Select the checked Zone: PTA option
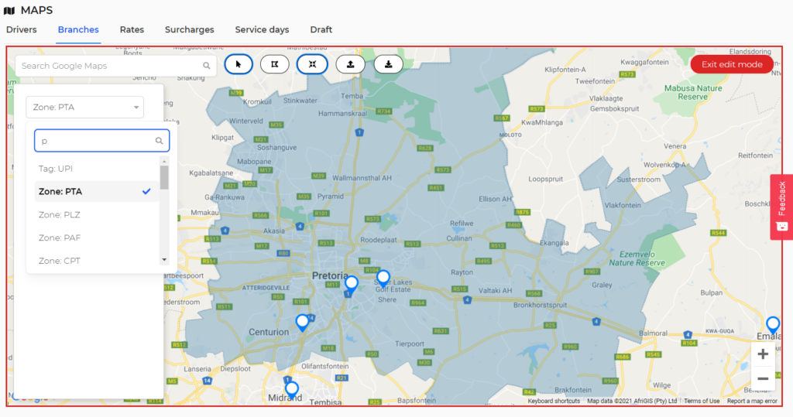 pos(97,192)
